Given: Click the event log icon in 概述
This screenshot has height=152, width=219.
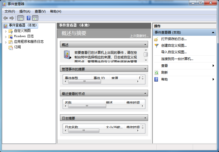Looking at the screenshot, I should [67, 55].
